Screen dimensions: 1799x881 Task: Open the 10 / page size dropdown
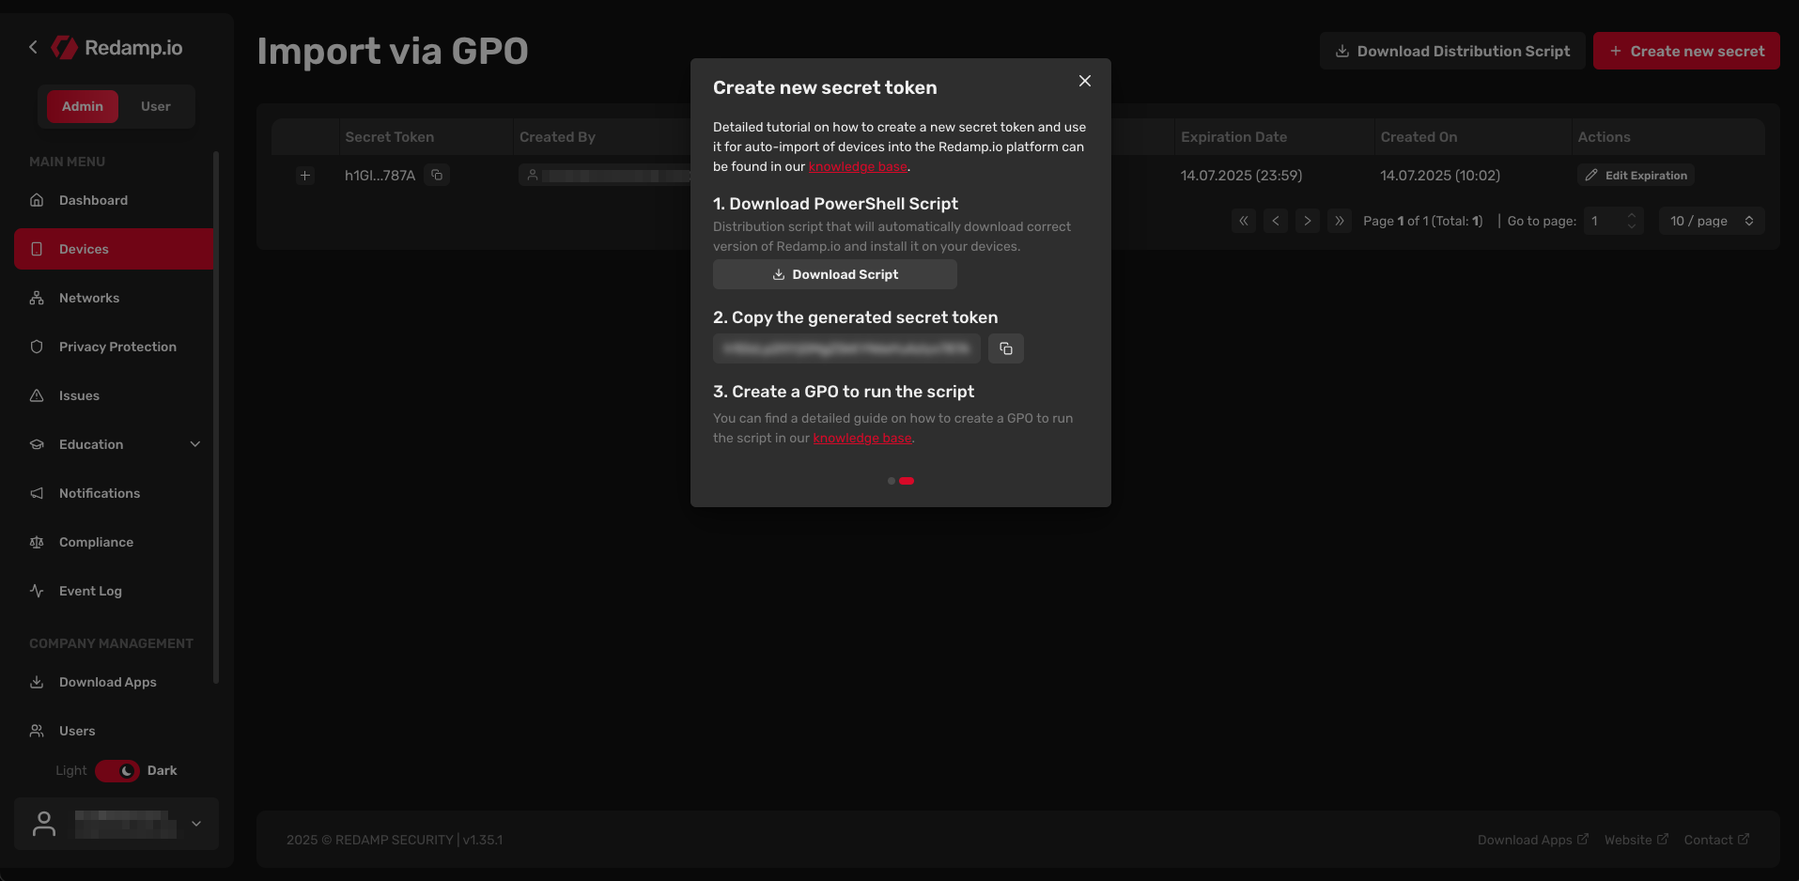pos(1711,222)
